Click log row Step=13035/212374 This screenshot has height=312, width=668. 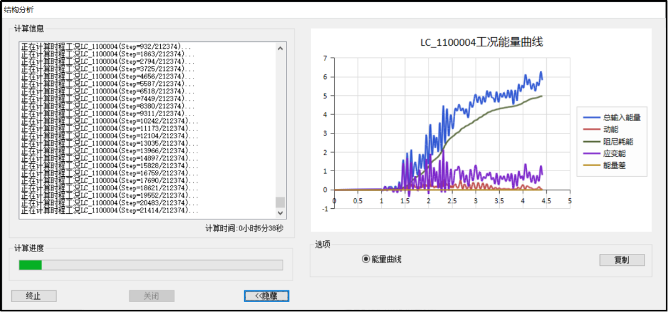[110, 143]
